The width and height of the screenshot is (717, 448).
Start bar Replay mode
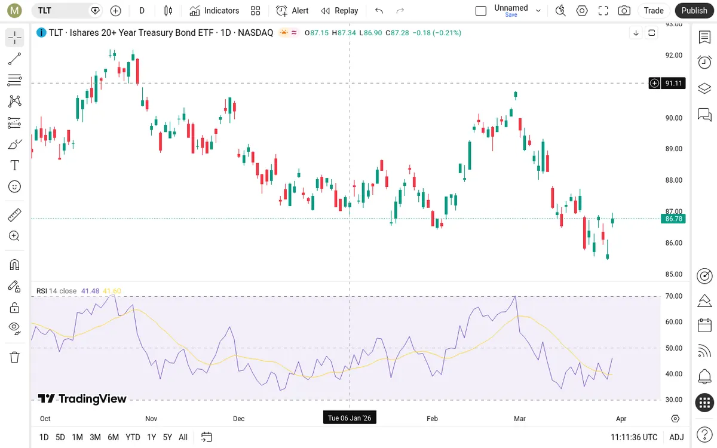[339, 10]
